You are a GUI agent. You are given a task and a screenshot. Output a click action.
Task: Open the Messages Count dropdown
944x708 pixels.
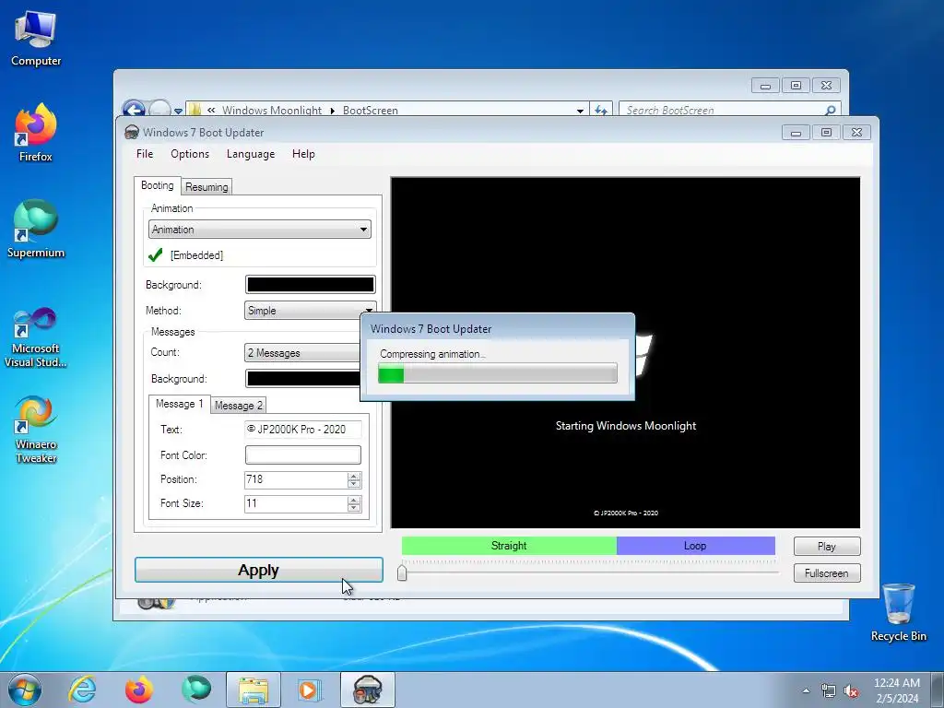304,353
